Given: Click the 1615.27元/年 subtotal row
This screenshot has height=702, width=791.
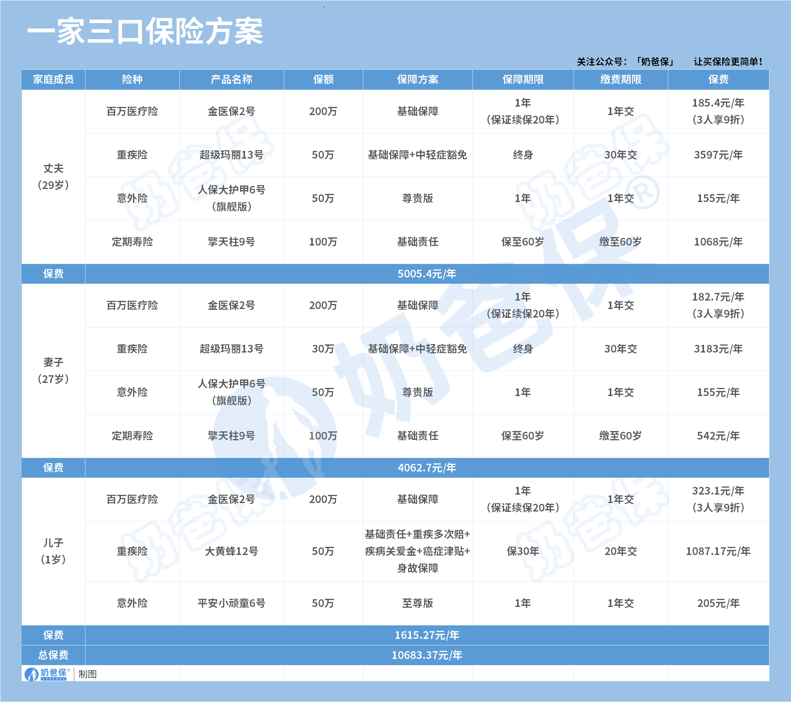Looking at the screenshot, I should point(426,635).
